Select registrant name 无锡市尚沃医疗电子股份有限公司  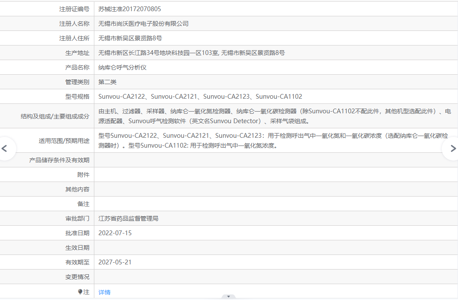[x=143, y=24]
